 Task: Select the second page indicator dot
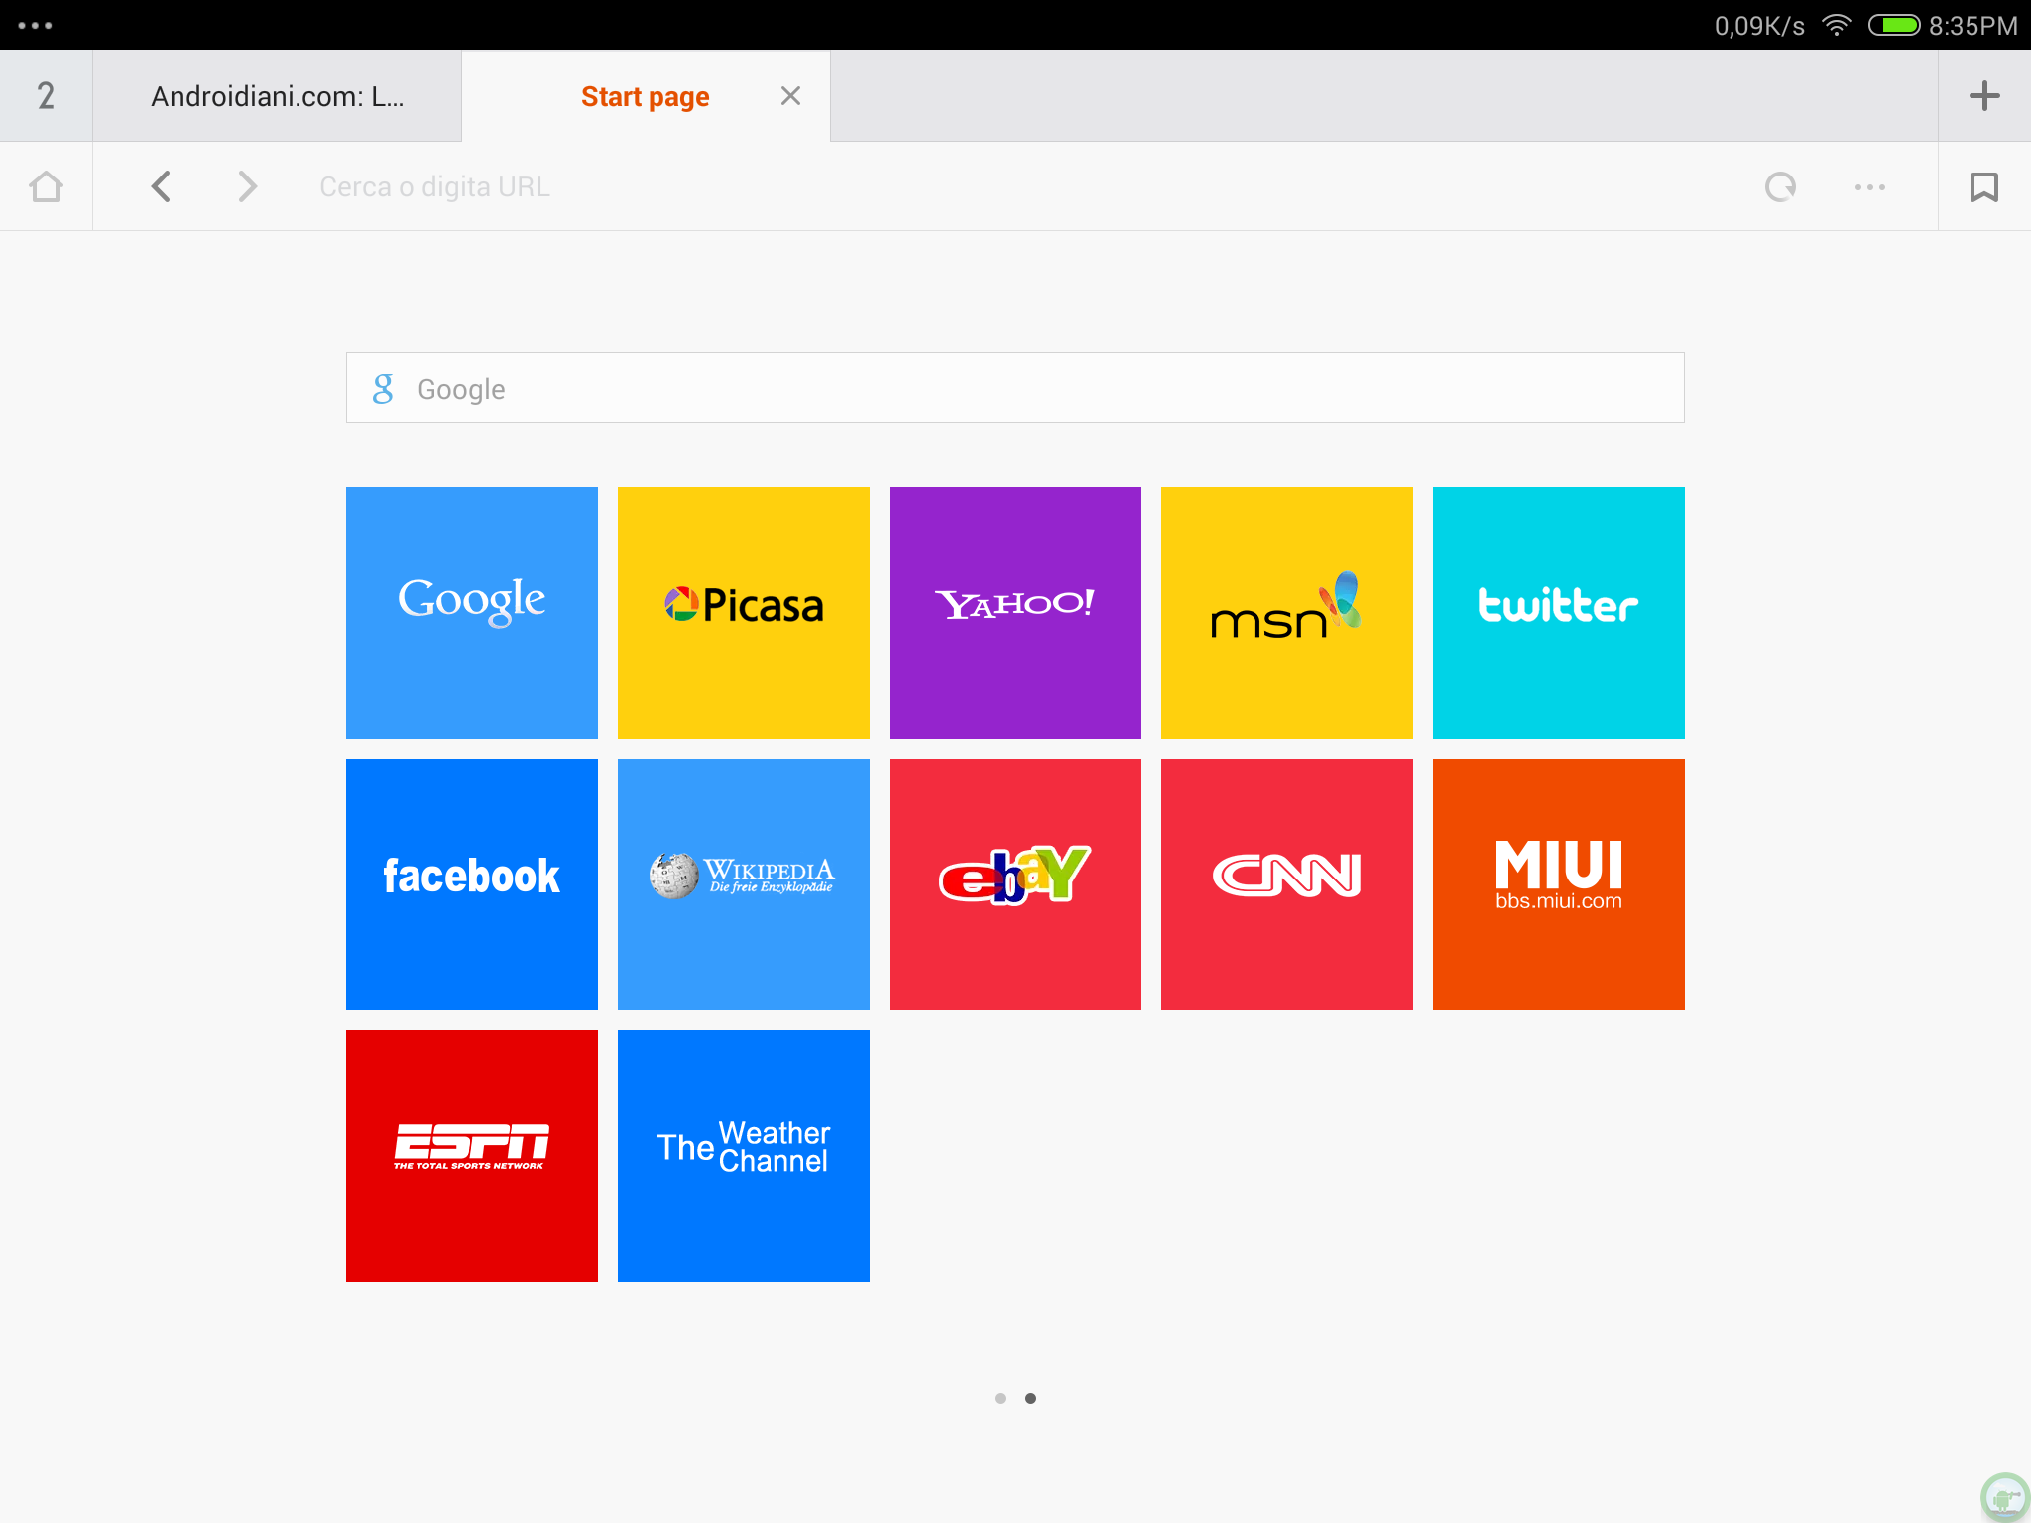coord(1031,1398)
